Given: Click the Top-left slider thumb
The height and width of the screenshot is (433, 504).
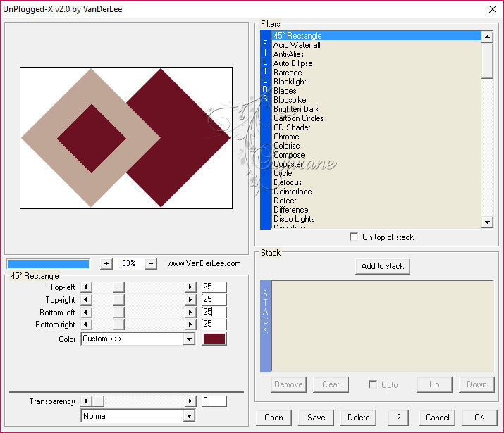Looking at the screenshot, I should click(118, 287).
